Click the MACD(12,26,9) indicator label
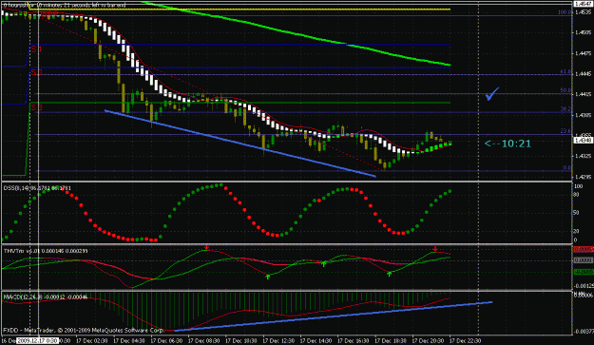The width and height of the screenshot is (594, 345). [45, 297]
